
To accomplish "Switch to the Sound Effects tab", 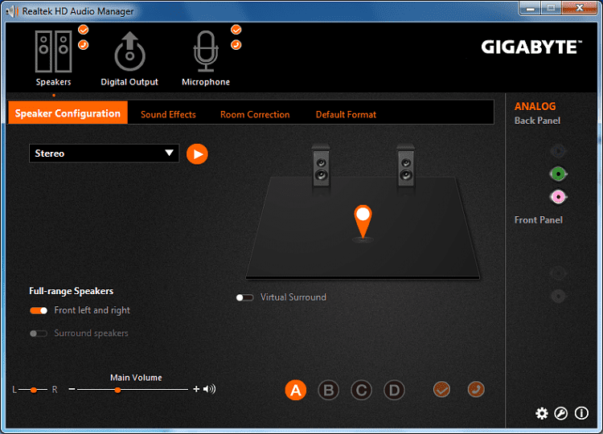I will click(x=168, y=115).
